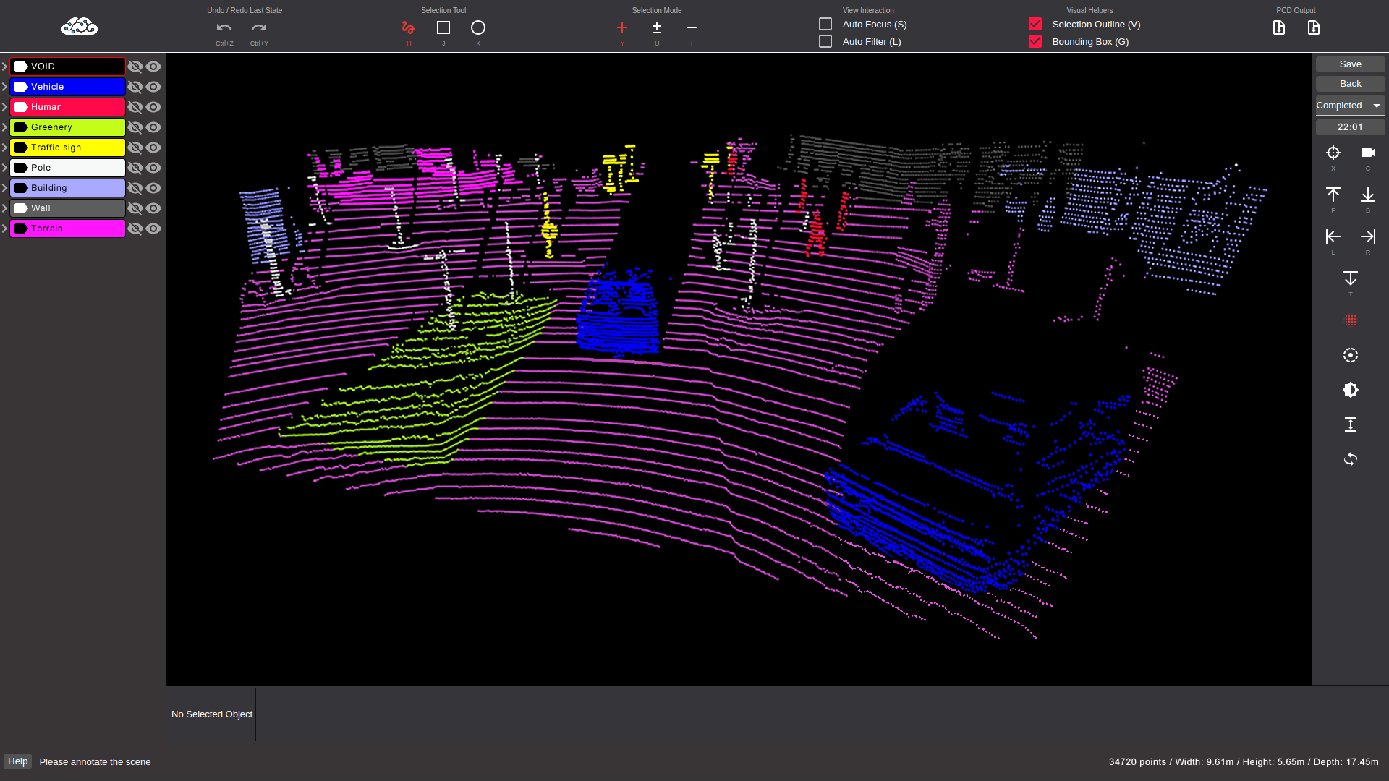Click the rotate sync arrows icon
1389x781 pixels.
(1351, 459)
